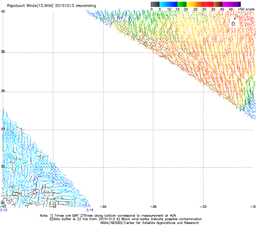256x225 pixels.
Task: Click the purple time label '2:16'
Action: 90,210
